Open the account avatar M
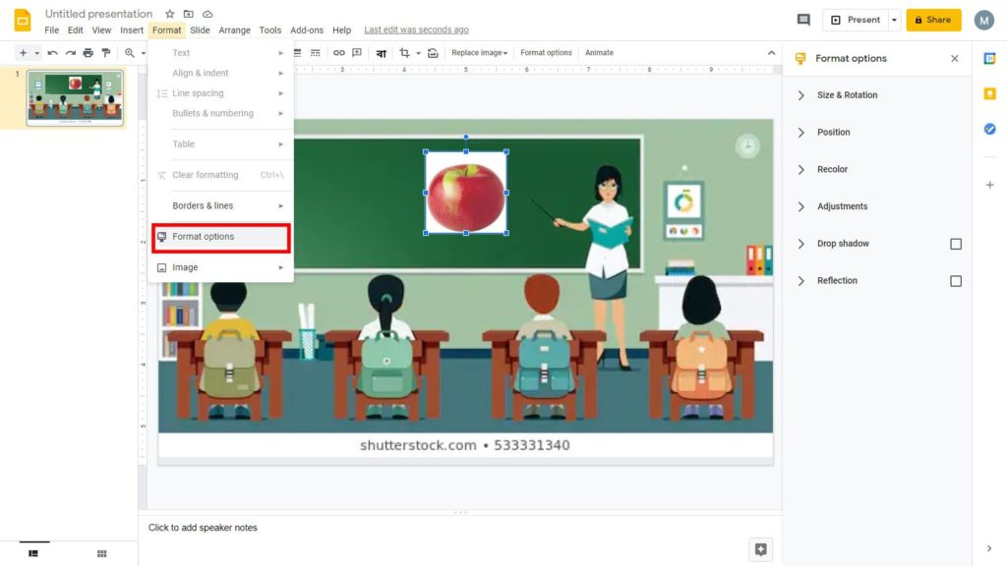This screenshot has height=566, width=1007. (x=983, y=20)
